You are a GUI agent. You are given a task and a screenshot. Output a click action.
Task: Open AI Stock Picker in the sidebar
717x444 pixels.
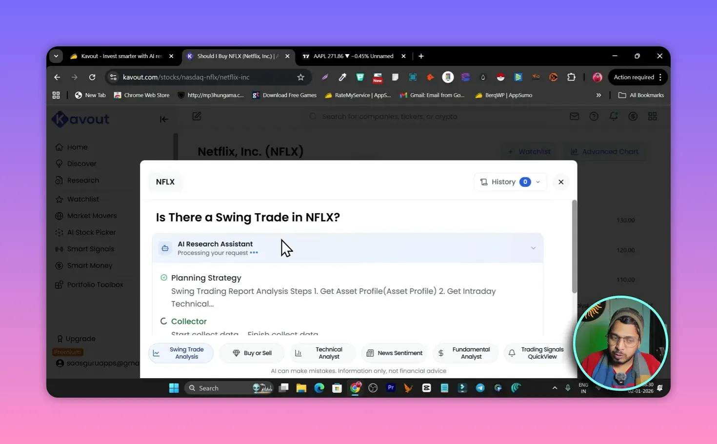(x=91, y=232)
